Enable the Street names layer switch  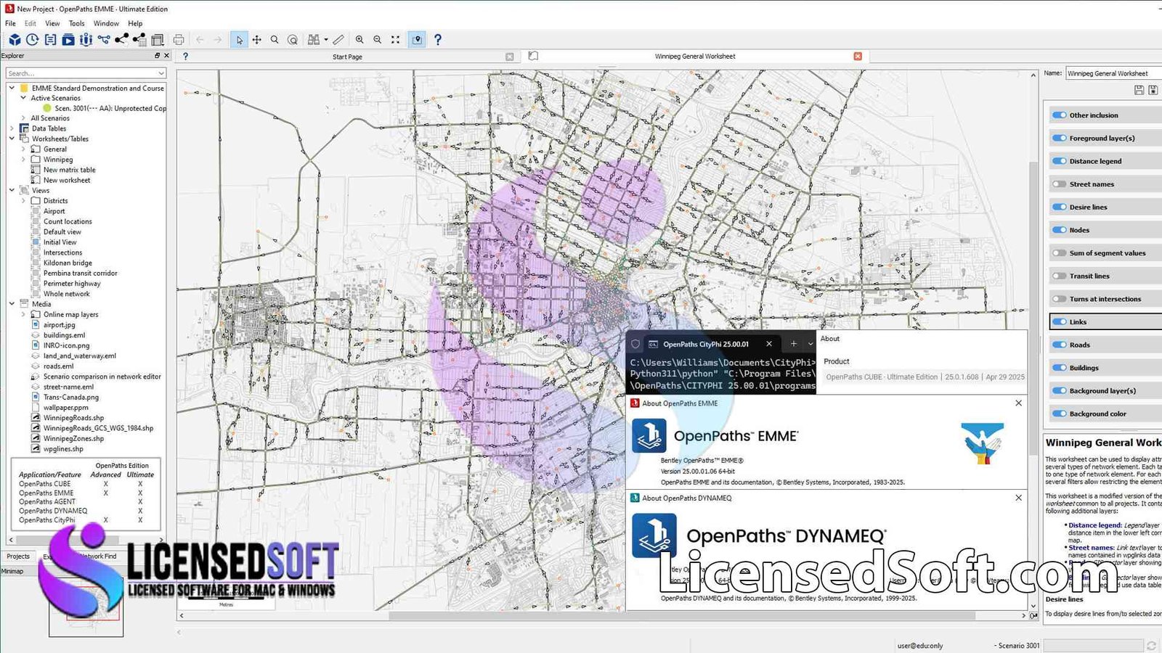pyautogui.click(x=1060, y=184)
